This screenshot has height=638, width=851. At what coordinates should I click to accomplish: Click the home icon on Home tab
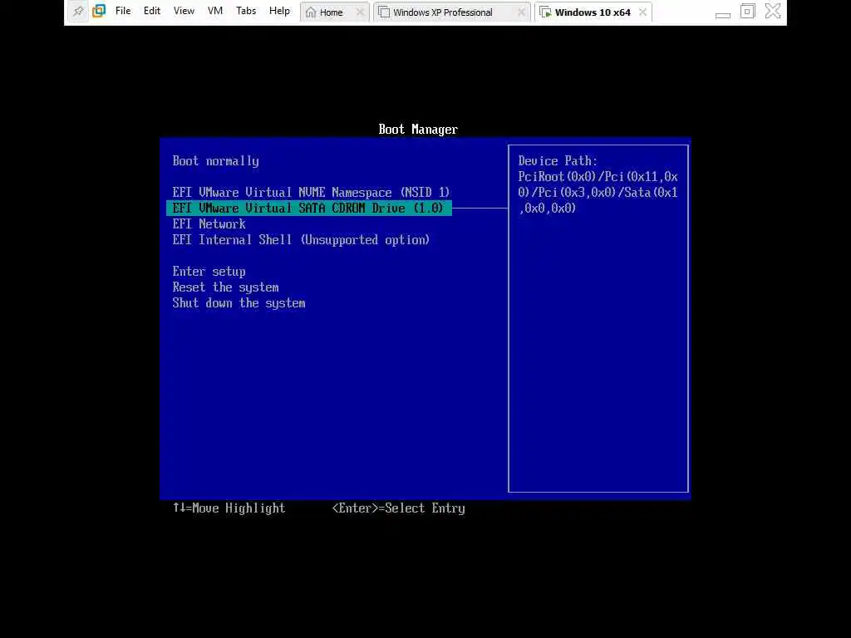311,12
